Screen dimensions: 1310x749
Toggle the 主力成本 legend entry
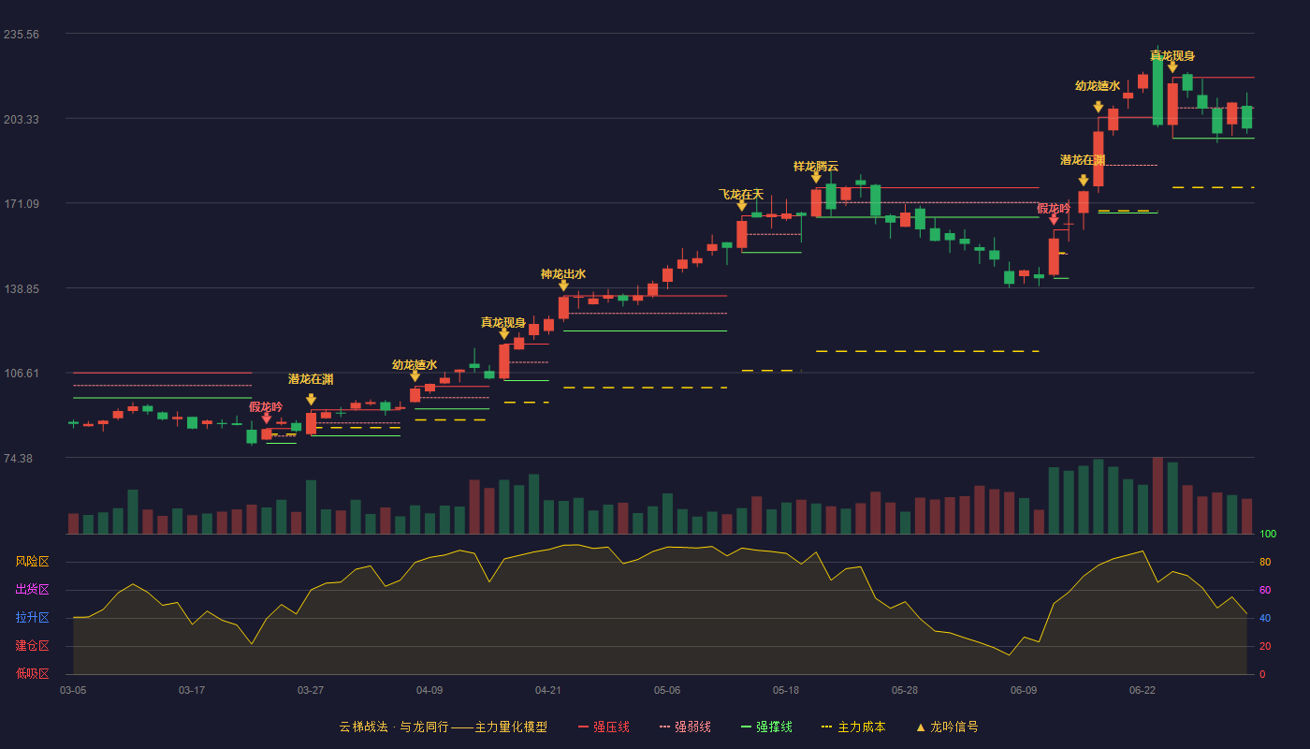pos(852,727)
